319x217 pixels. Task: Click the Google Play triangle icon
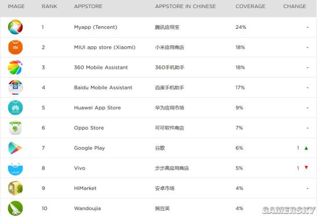[x=15, y=148]
